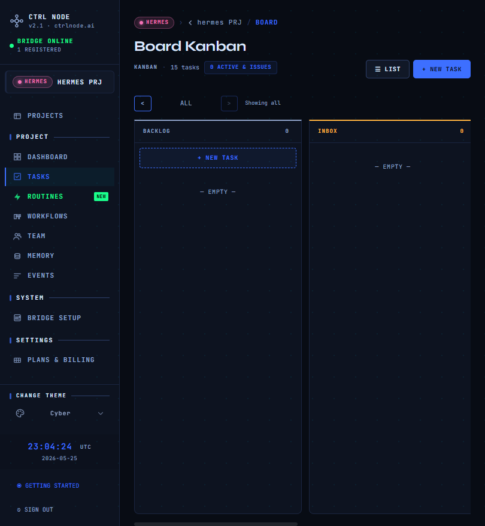
Task: Click the NEW badge beside Routines
Action: (101, 197)
